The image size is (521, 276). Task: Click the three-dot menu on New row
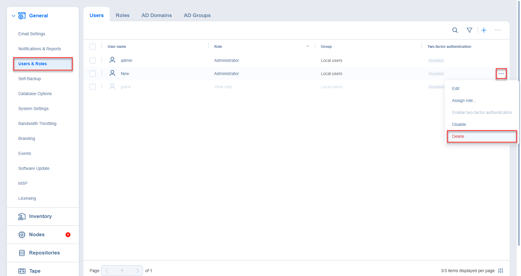[501, 74]
